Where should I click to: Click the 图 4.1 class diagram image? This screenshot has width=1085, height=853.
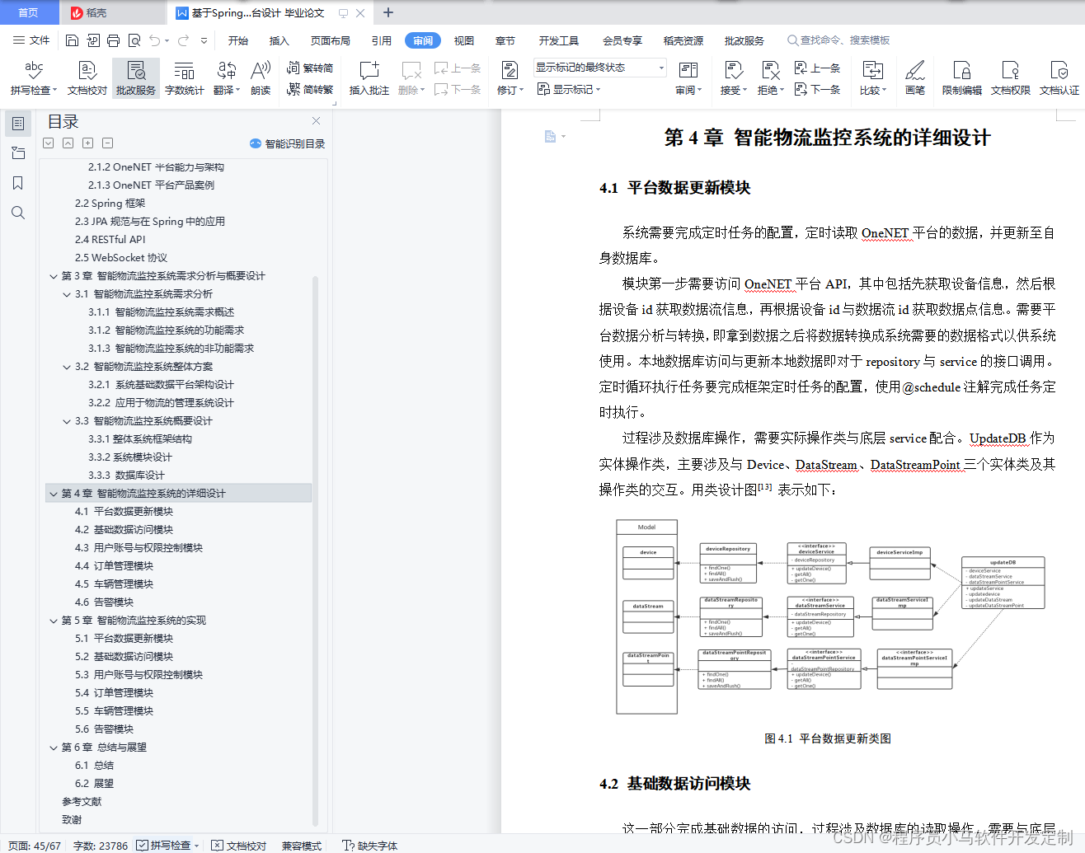pyautogui.click(x=830, y=616)
